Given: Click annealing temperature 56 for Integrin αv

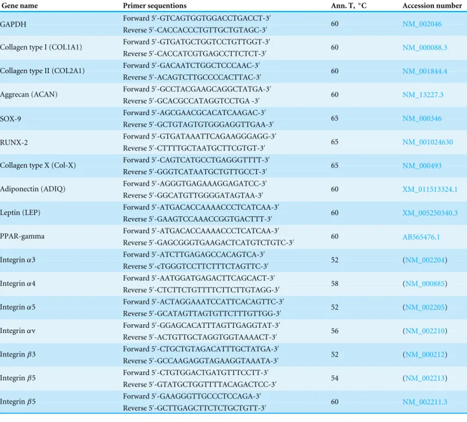Looking at the screenshot, I should pos(335,331).
